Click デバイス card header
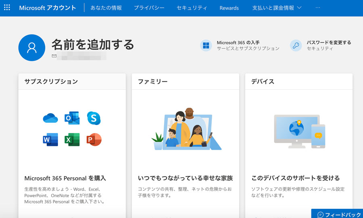This screenshot has width=363, height=218. coord(299,82)
